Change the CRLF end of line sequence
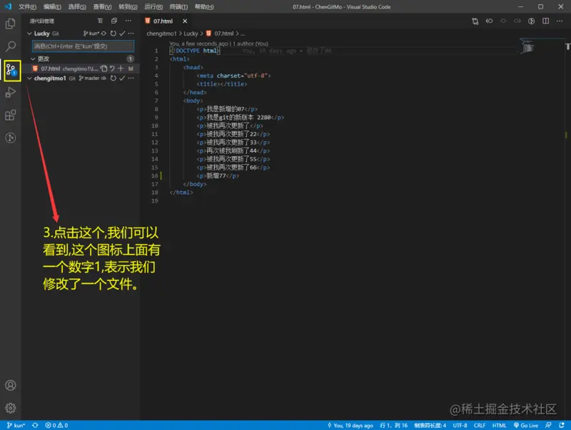 point(480,425)
